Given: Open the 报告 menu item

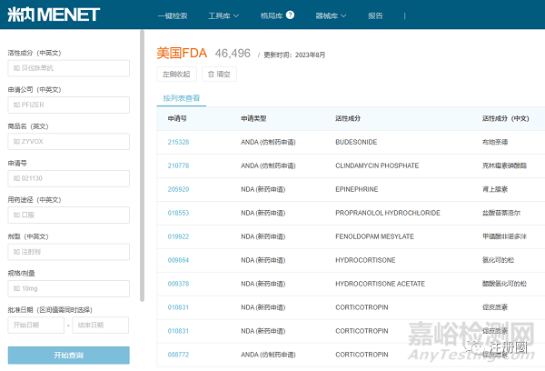Looking at the screenshot, I should point(375,15).
